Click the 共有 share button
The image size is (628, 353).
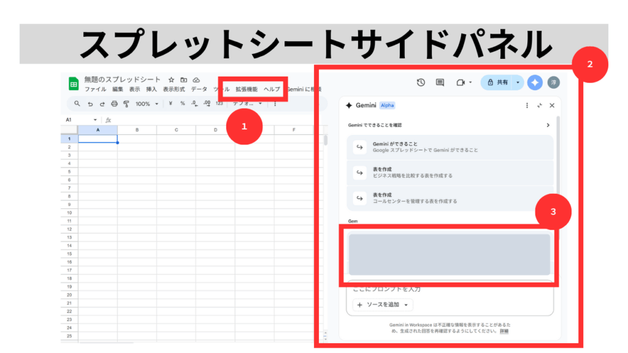(497, 82)
